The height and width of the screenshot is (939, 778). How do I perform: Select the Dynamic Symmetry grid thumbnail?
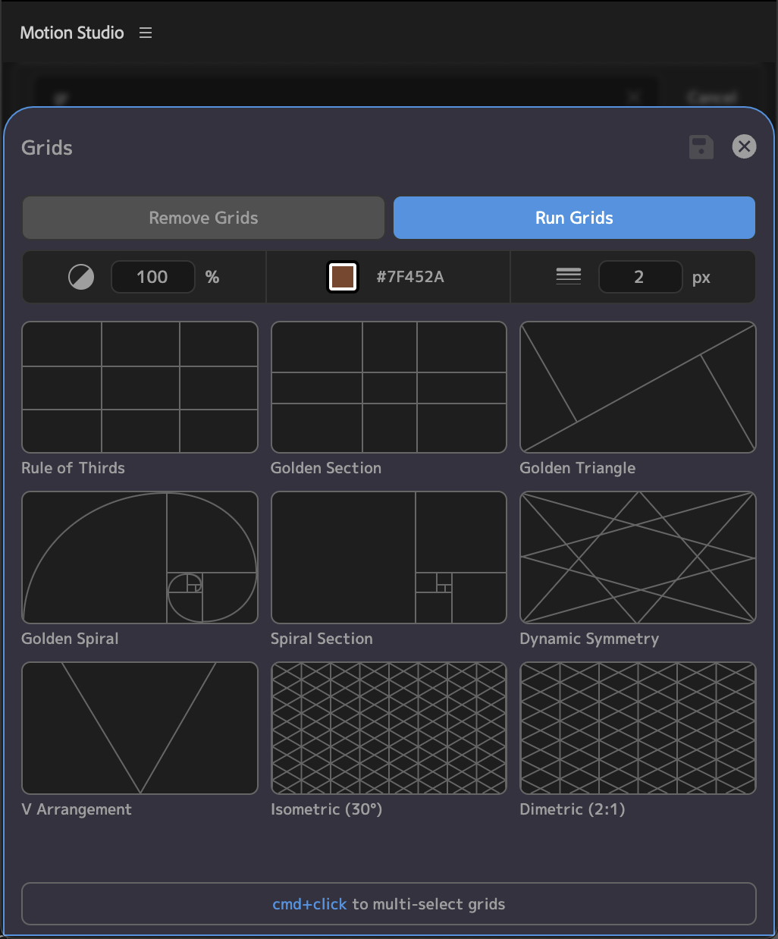click(x=638, y=557)
